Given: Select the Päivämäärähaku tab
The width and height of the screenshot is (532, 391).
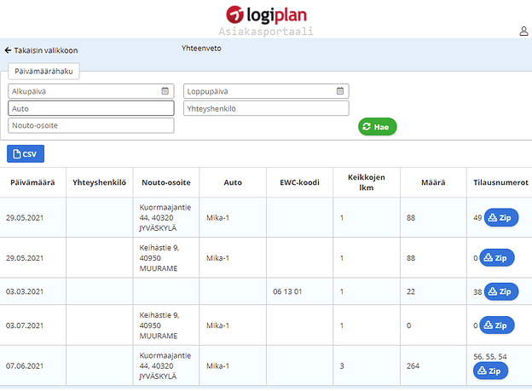Looking at the screenshot, I should point(43,72).
